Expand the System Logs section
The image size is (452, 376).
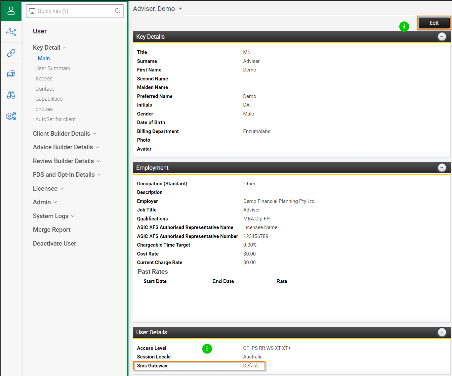pyautogui.click(x=73, y=216)
